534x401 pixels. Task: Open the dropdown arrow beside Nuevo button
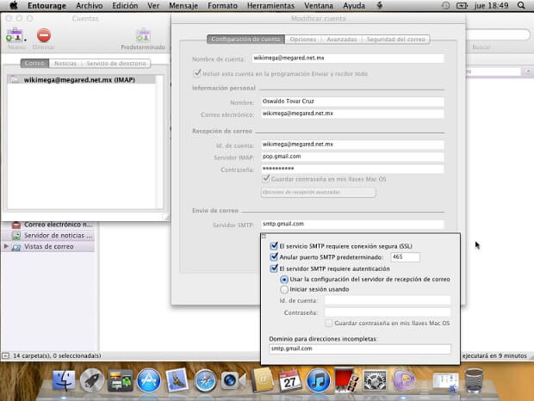(25, 40)
